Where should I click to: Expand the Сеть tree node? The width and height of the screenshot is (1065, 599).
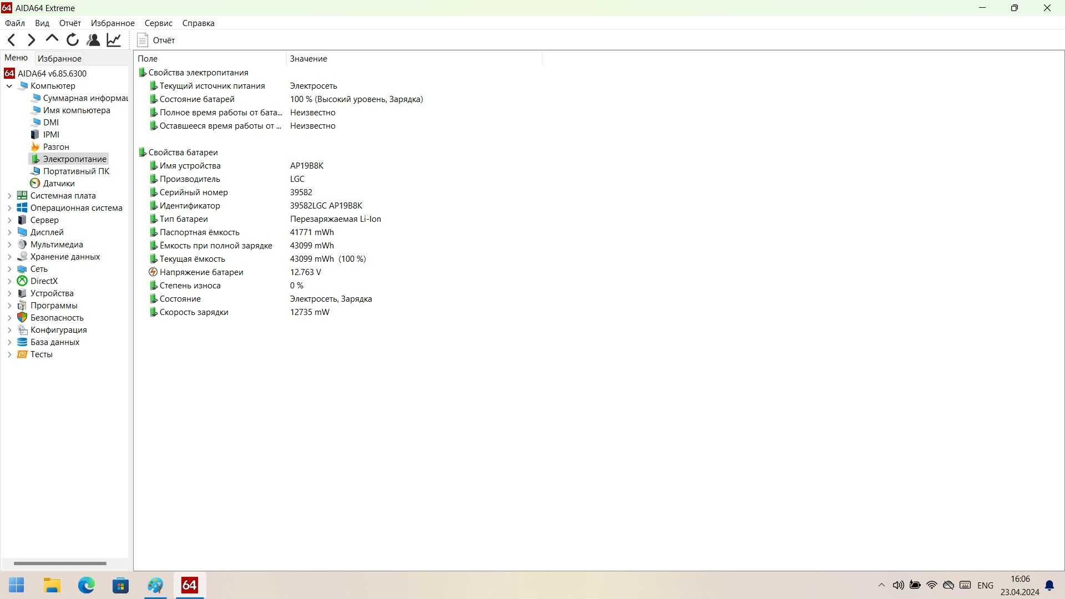tap(9, 269)
